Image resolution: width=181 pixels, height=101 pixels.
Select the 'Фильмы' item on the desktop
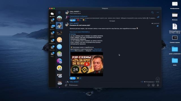point(175,16)
